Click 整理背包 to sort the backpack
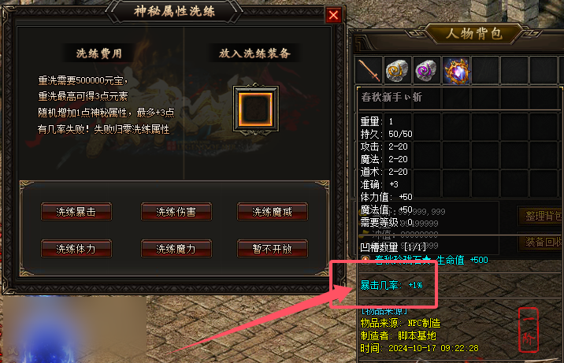The width and height of the screenshot is (564, 363). [x=540, y=216]
